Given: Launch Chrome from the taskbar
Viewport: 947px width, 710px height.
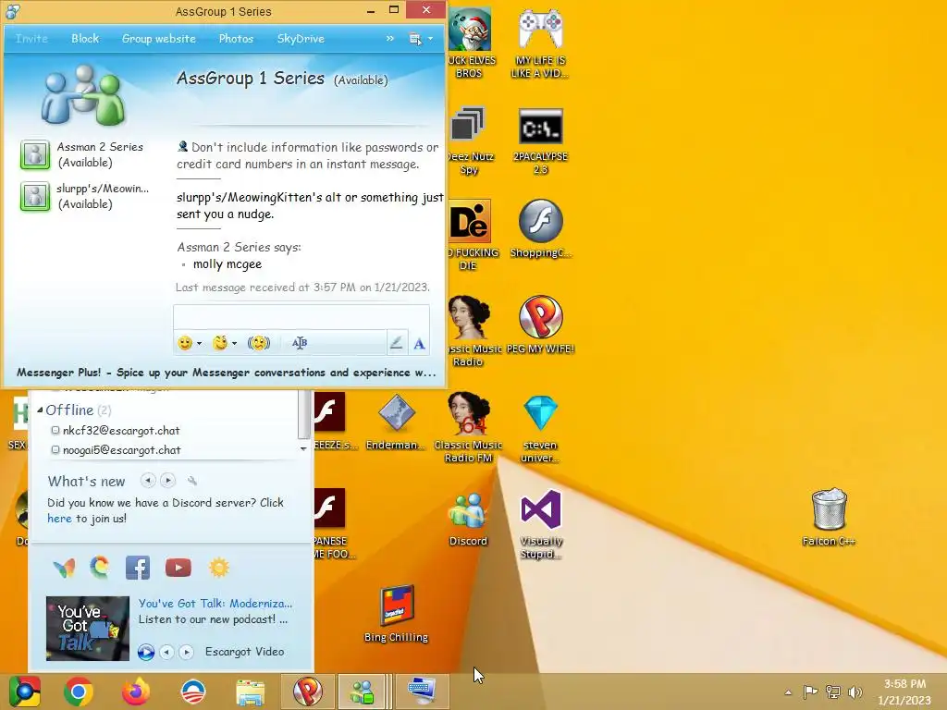Looking at the screenshot, I should tap(78, 692).
